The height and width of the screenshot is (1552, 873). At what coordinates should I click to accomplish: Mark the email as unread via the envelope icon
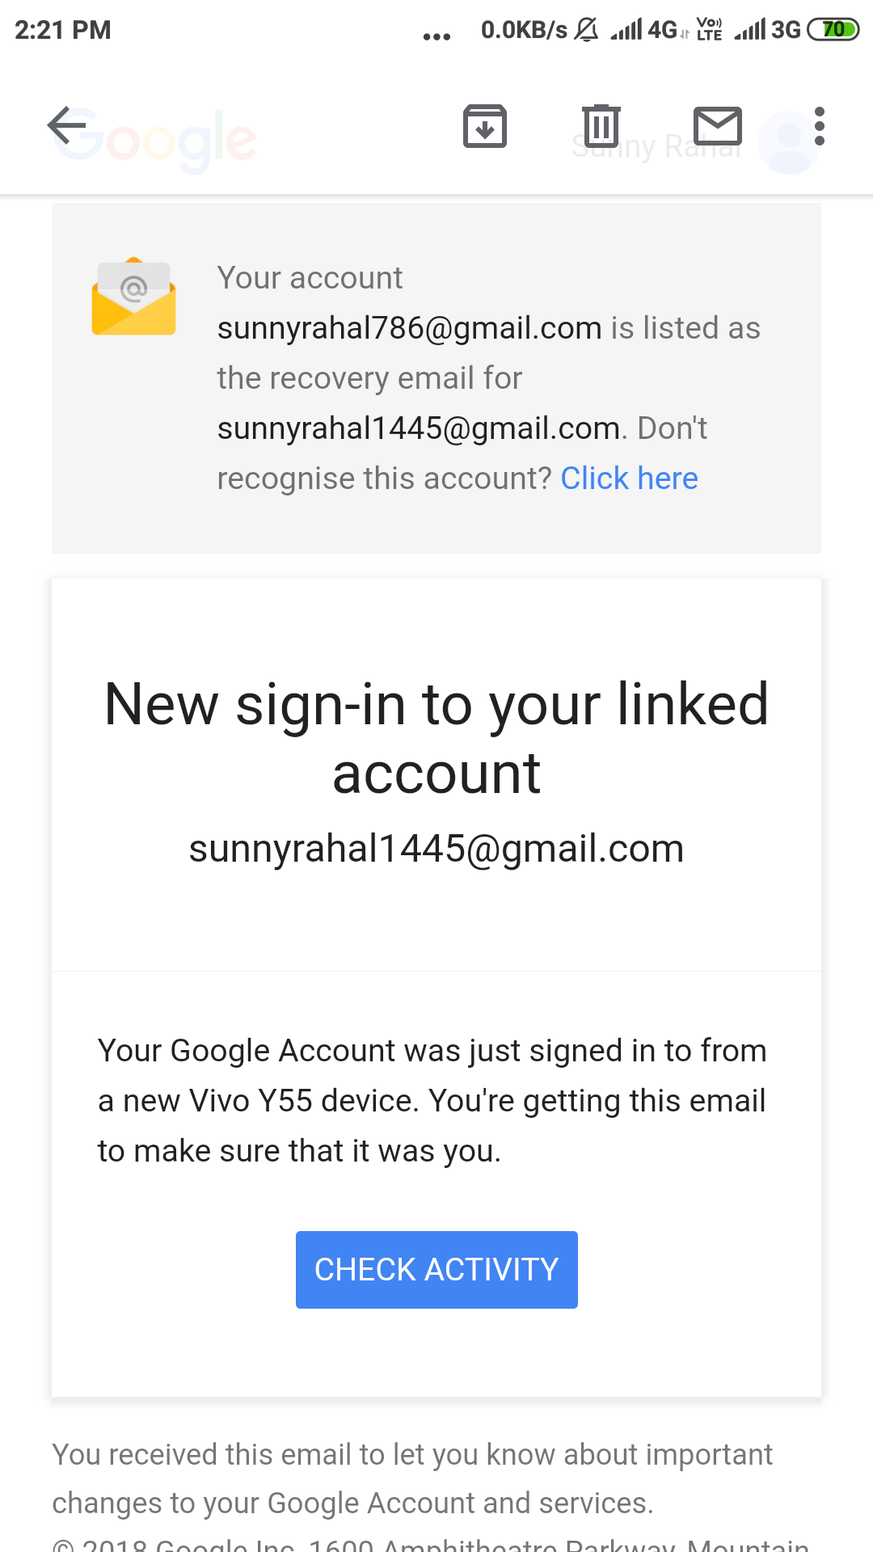(x=718, y=126)
